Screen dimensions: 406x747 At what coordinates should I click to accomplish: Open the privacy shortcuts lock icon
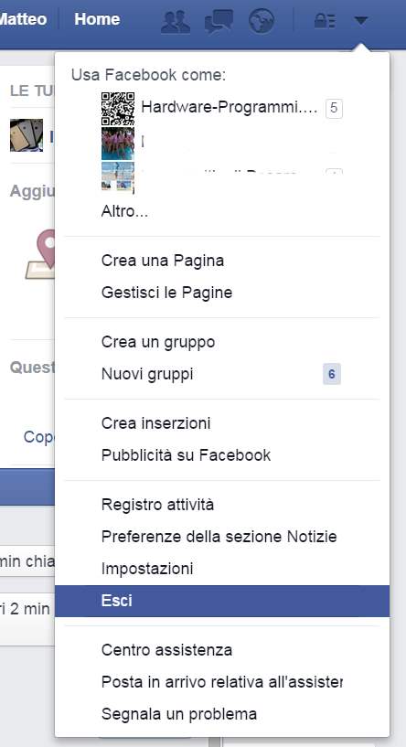(x=325, y=21)
